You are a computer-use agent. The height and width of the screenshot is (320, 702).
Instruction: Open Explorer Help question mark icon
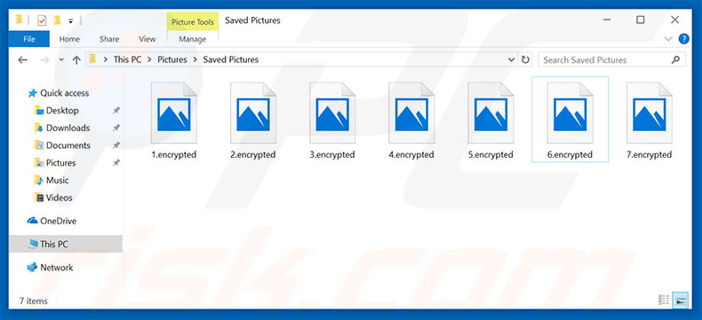point(684,39)
